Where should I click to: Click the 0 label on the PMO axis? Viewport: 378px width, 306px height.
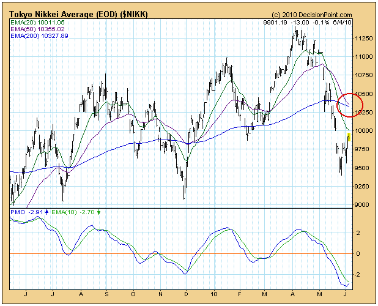pos(358,253)
